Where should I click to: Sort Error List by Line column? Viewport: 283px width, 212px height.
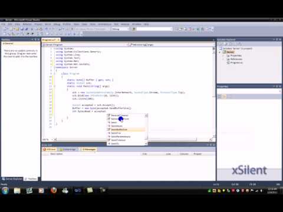[168, 154]
